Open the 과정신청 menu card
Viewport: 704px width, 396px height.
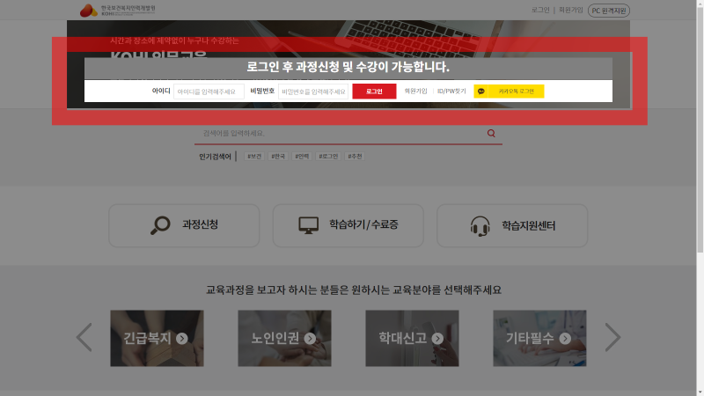[184, 225]
